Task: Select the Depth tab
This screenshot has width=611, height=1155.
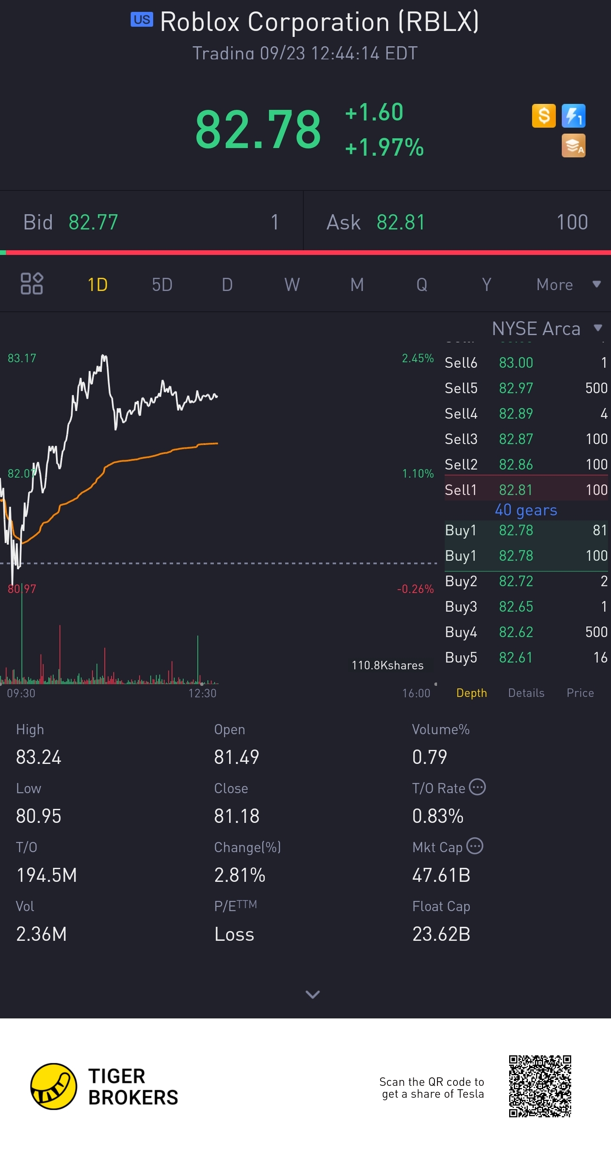Action: pyautogui.click(x=471, y=693)
